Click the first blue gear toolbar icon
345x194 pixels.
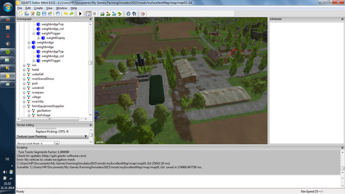point(128,14)
